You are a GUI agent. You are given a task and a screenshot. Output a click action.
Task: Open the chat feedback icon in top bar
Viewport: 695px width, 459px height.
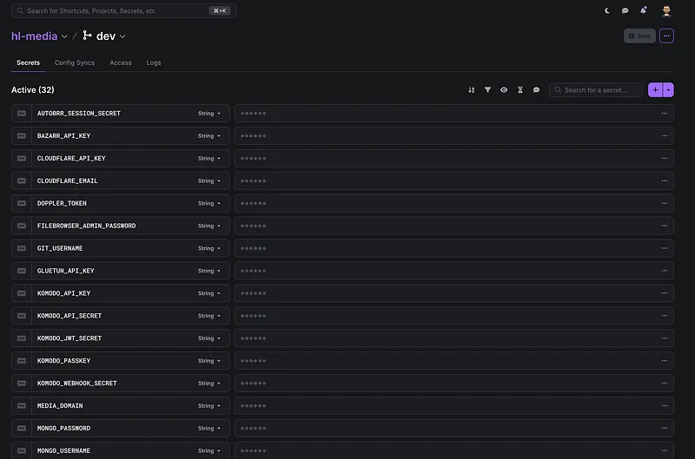point(625,11)
